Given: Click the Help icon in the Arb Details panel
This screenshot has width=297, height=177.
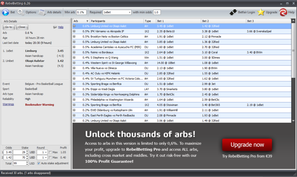Looking at the screenshot, I should click(55, 27).
